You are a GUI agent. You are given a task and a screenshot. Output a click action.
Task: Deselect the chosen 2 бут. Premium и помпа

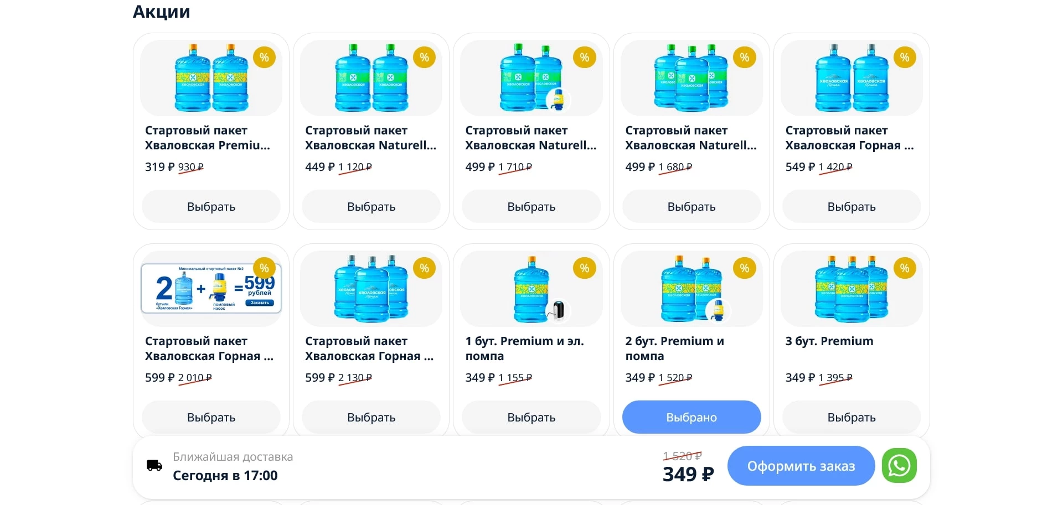(x=692, y=417)
